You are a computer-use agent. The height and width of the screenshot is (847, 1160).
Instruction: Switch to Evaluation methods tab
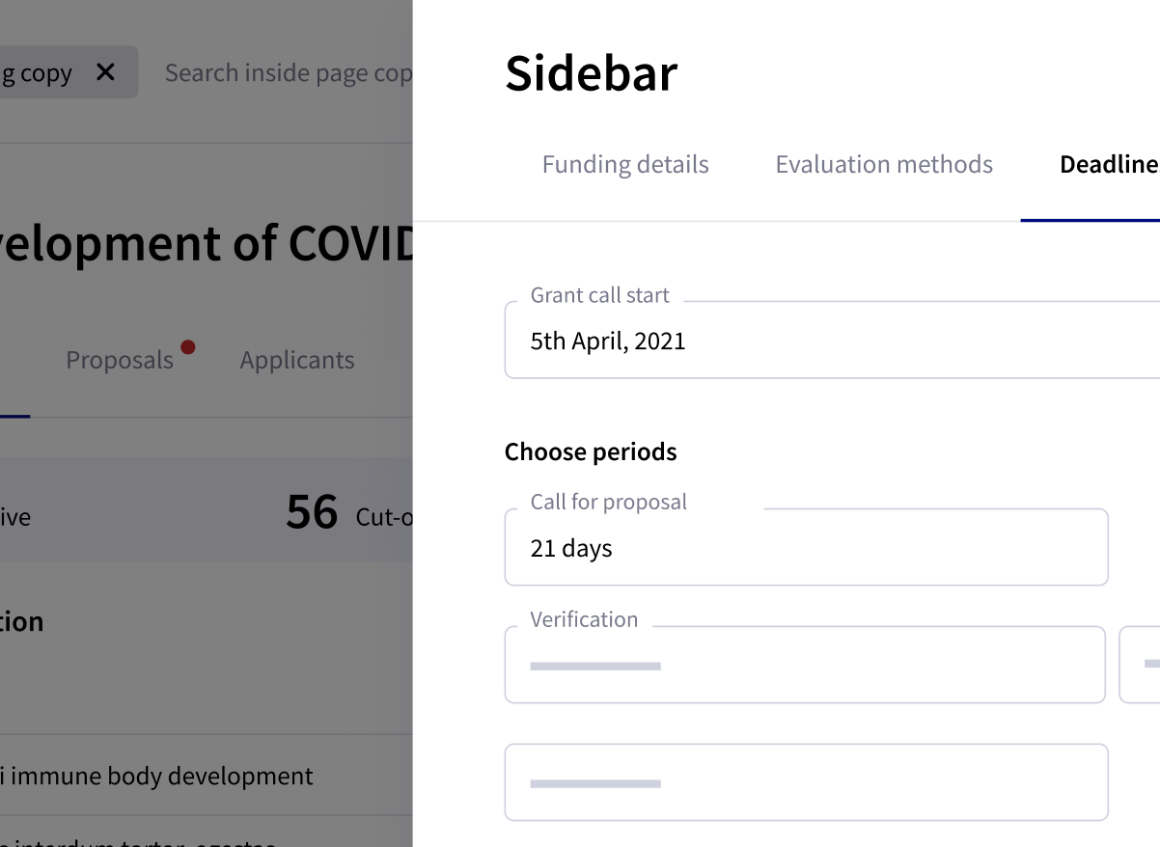884,165
